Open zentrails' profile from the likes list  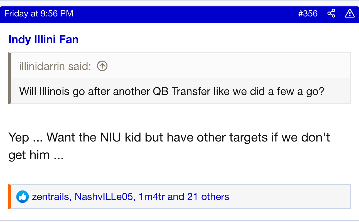50,197
